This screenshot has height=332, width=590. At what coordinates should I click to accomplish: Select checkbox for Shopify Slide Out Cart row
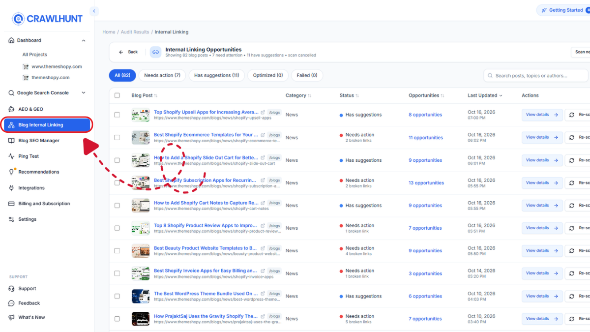coord(117,160)
